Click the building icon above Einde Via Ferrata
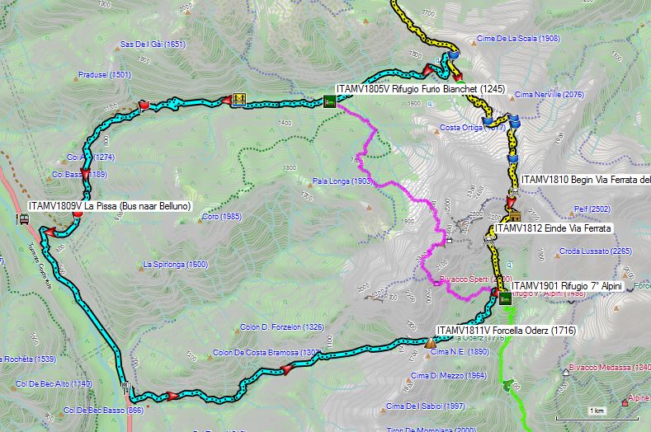The width and height of the screenshot is (651, 432). (515, 216)
